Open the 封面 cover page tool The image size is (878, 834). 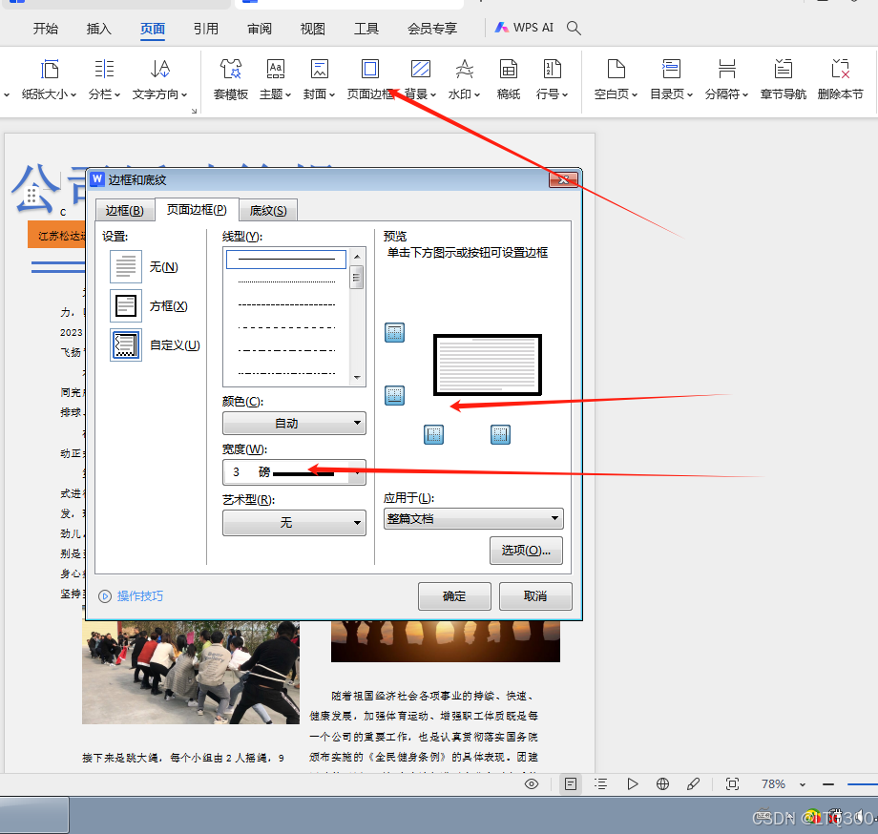(x=319, y=79)
